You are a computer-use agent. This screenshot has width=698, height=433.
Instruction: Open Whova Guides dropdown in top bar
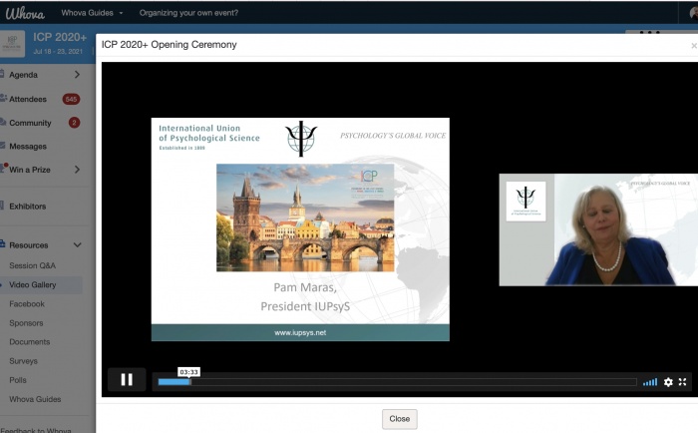[x=93, y=13]
